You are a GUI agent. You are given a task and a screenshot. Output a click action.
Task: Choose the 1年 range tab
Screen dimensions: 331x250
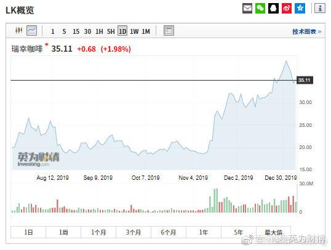[x=204, y=232]
